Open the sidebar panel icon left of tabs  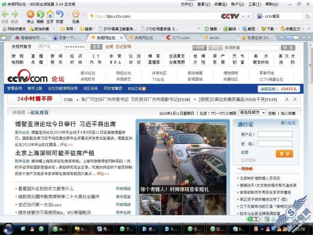click(4, 38)
